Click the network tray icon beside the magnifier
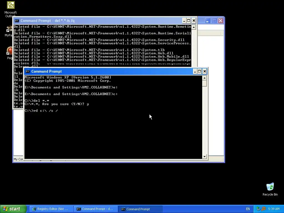Image resolution: width=284 pixels, height=213 pixels. click(258, 209)
